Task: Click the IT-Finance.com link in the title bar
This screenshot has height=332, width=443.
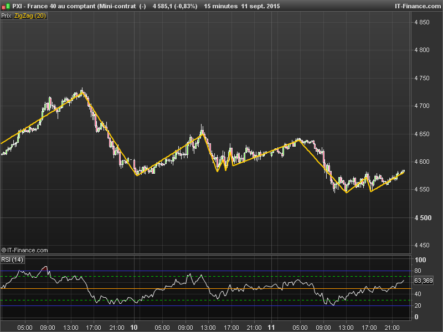Action: click(417, 7)
